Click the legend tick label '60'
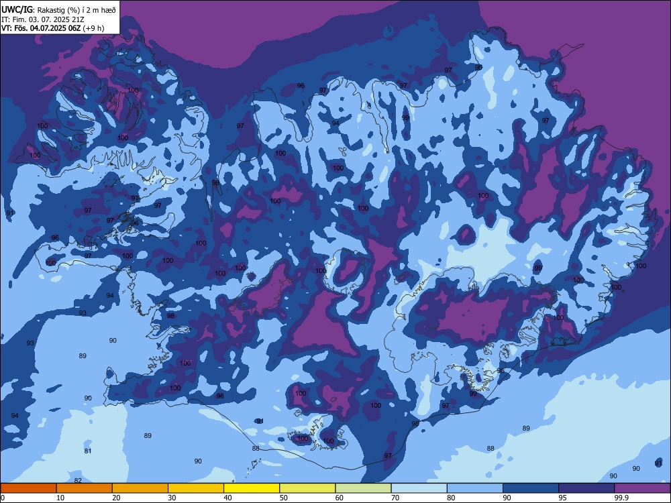 click(x=340, y=498)
